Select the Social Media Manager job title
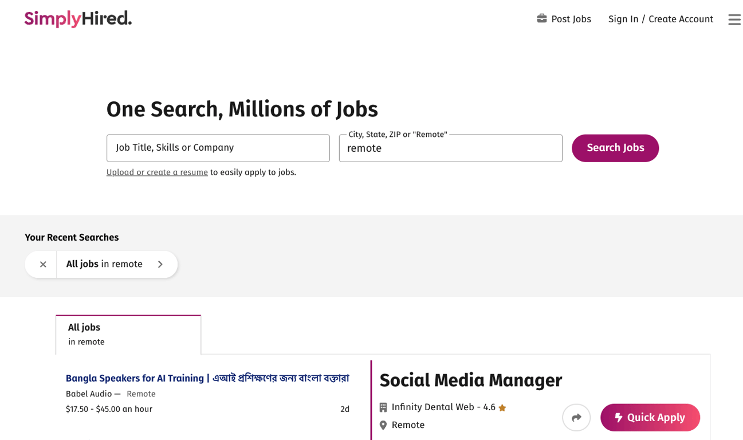Image resolution: width=743 pixels, height=440 pixels. tap(470, 380)
